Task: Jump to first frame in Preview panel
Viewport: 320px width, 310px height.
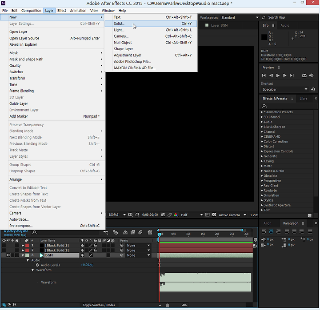Action: coord(264,76)
